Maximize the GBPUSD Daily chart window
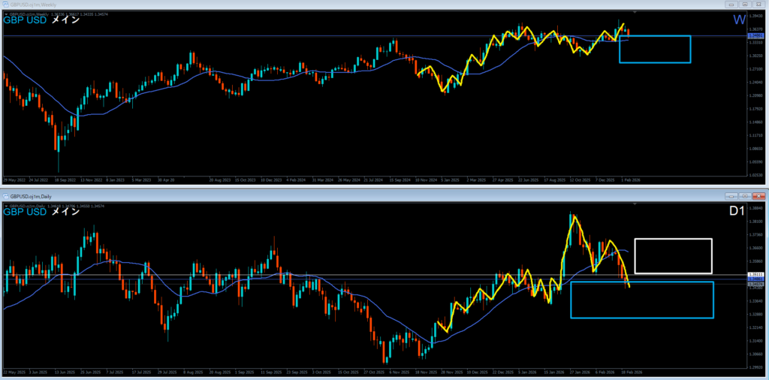Screen dimensions: 769x380 [x=744, y=196]
